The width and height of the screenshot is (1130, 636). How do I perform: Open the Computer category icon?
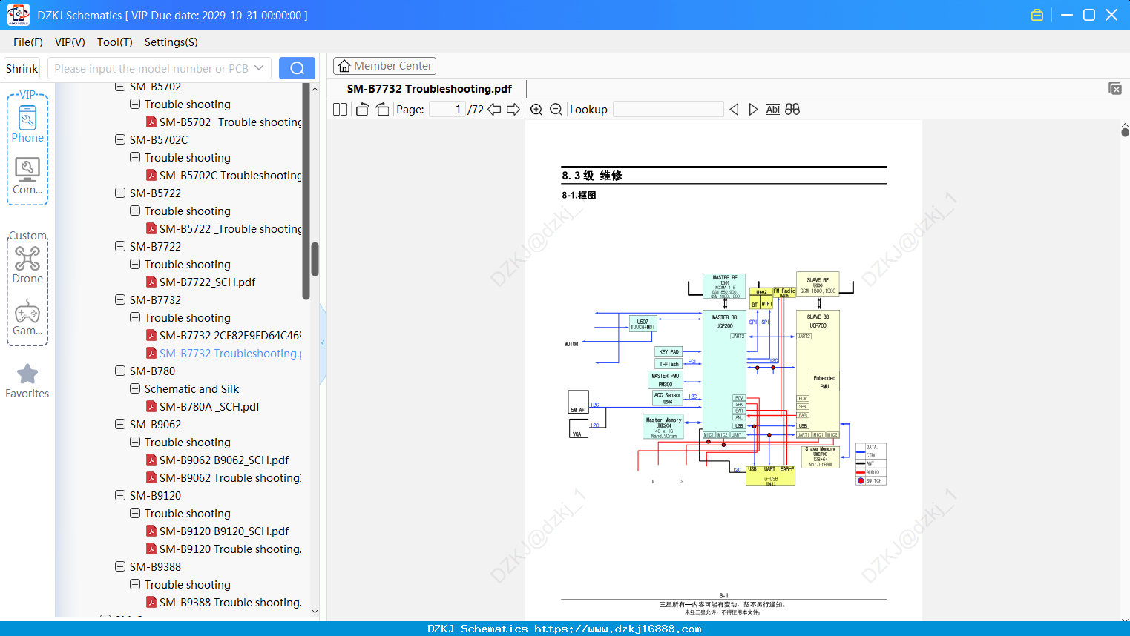tap(27, 176)
